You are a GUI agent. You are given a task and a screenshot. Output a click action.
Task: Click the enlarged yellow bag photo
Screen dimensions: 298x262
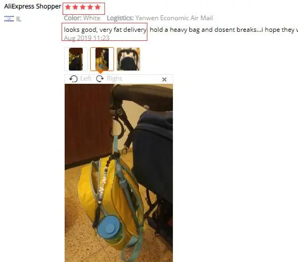coord(119,173)
